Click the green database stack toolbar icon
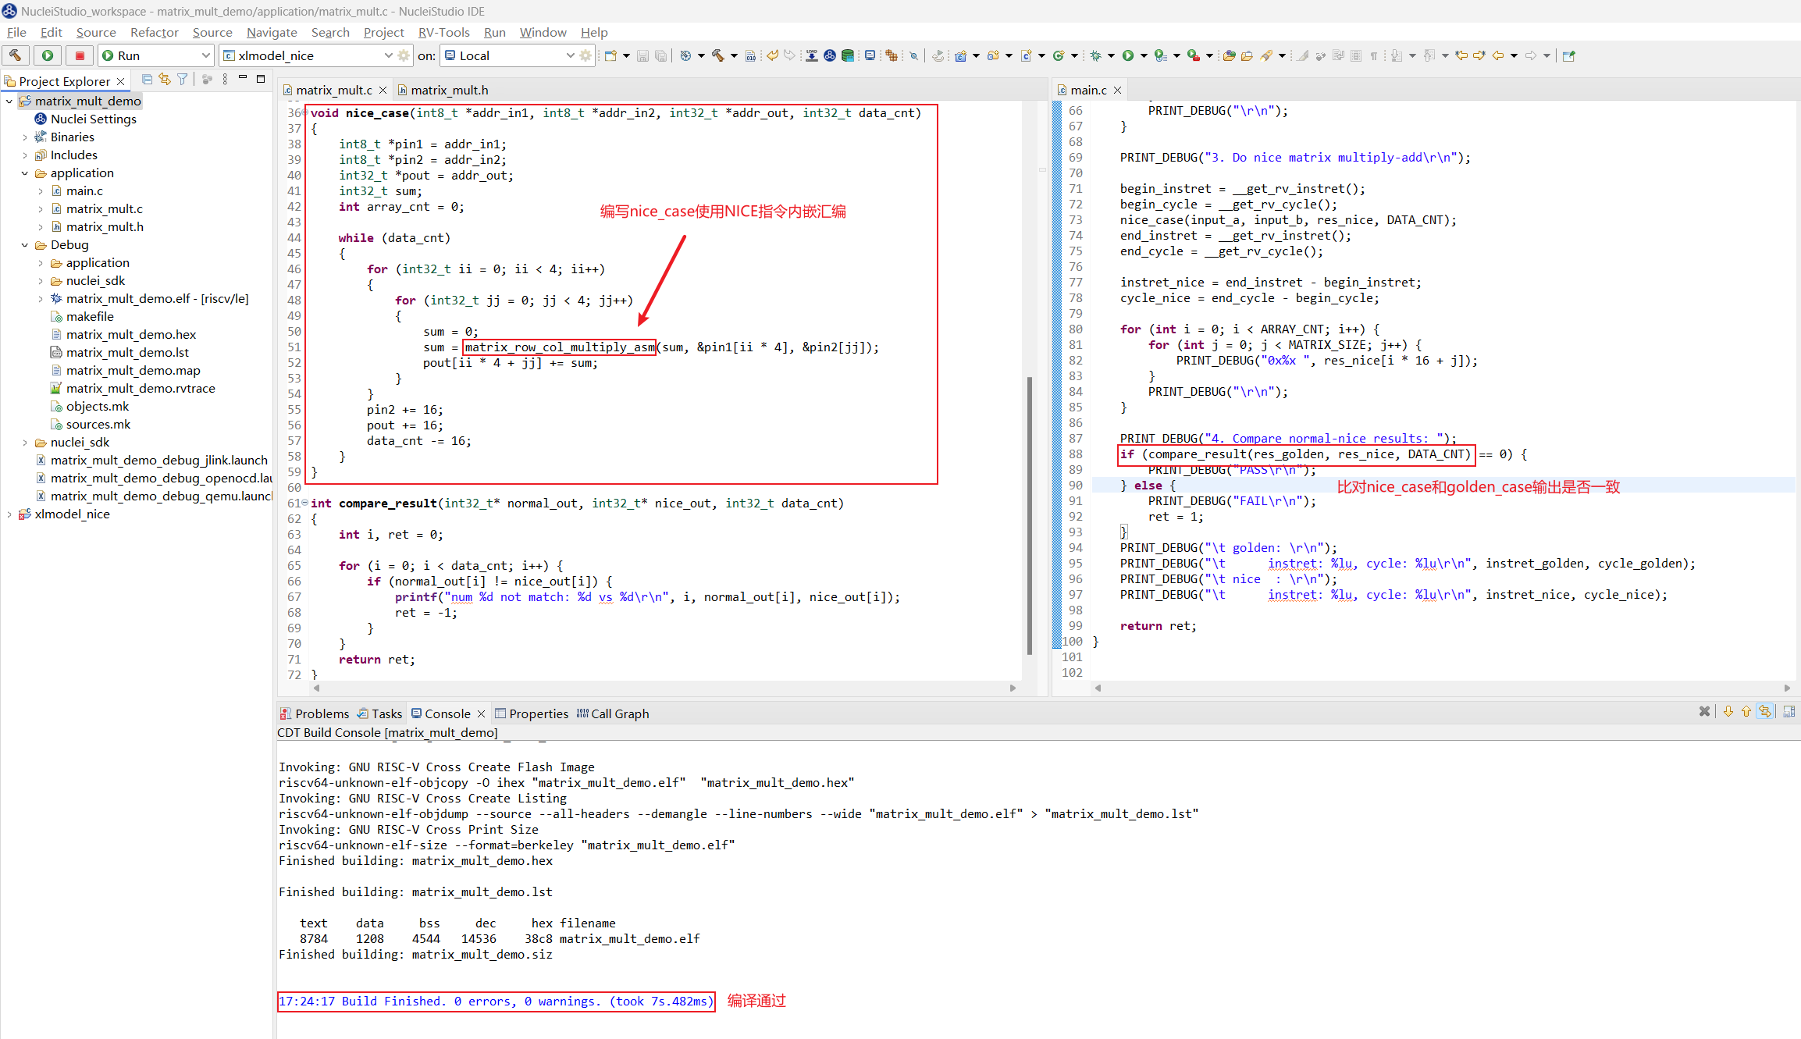 pyautogui.click(x=848, y=55)
